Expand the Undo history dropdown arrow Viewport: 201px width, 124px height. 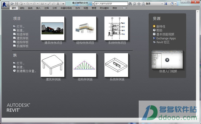coord(31,4)
